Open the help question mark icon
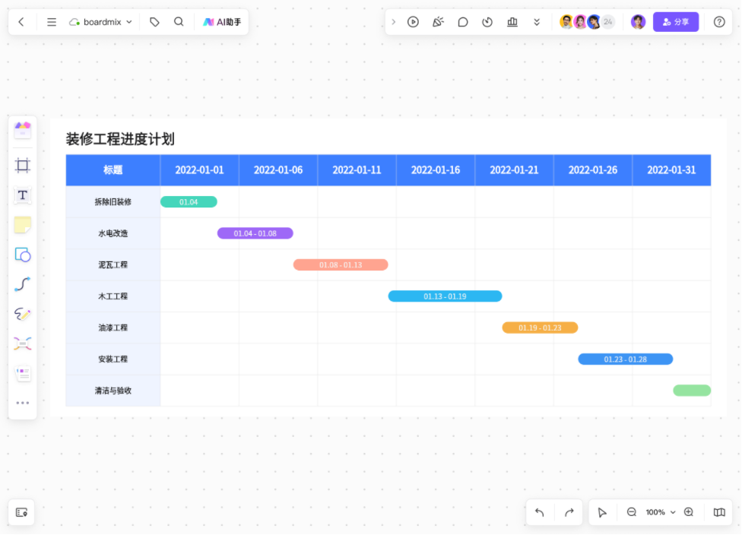The height and width of the screenshot is (535, 742). pyautogui.click(x=719, y=22)
